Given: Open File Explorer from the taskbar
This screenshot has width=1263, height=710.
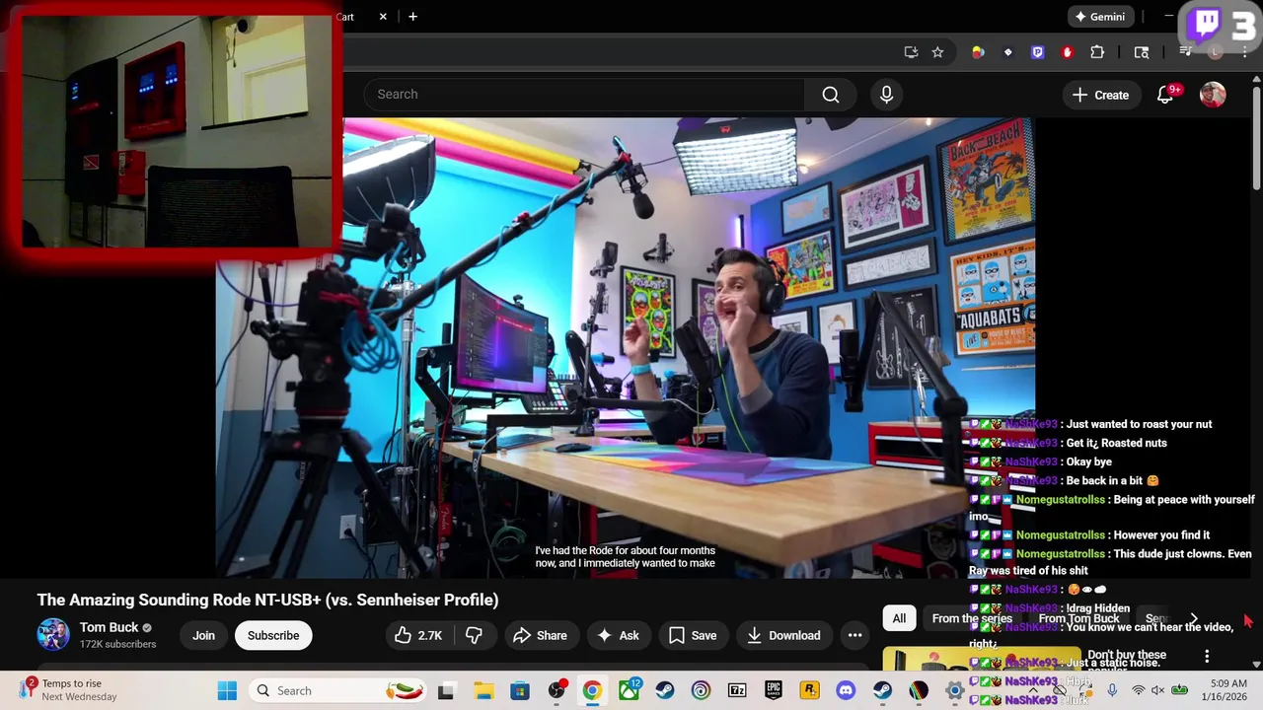Looking at the screenshot, I should (x=483, y=690).
